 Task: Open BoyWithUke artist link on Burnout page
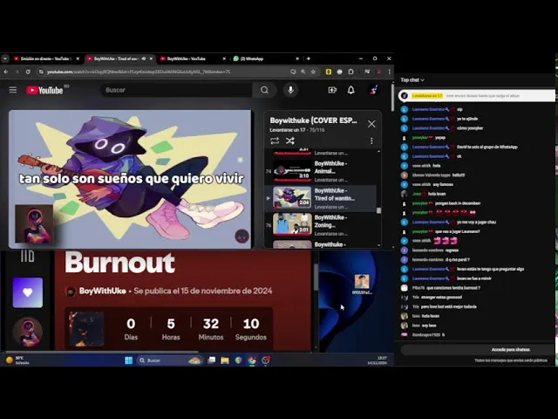pyautogui.click(x=103, y=291)
